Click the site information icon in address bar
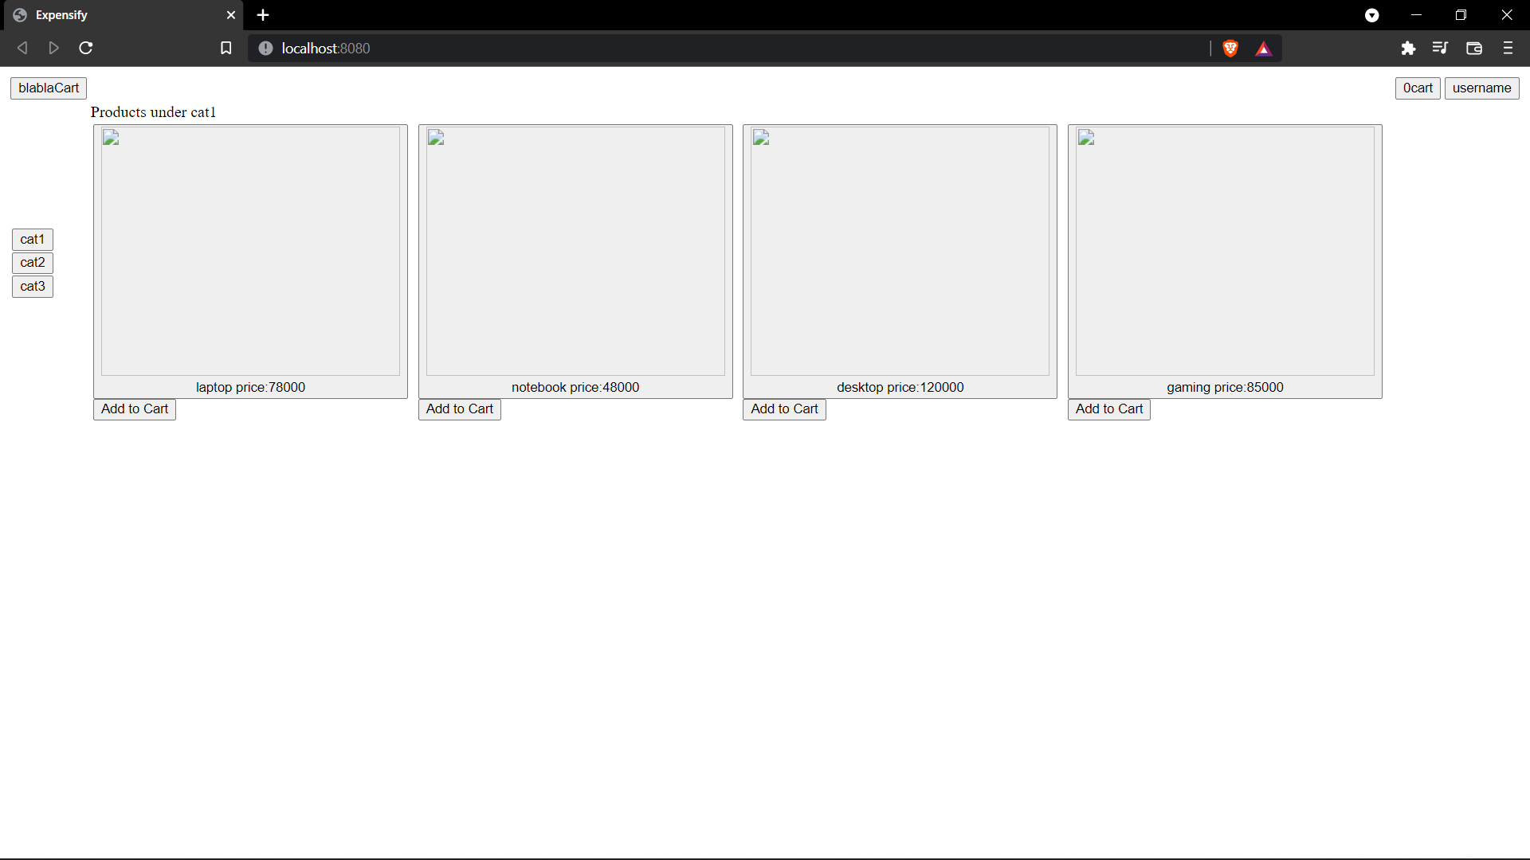The width and height of the screenshot is (1530, 860). click(x=266, y=49)
